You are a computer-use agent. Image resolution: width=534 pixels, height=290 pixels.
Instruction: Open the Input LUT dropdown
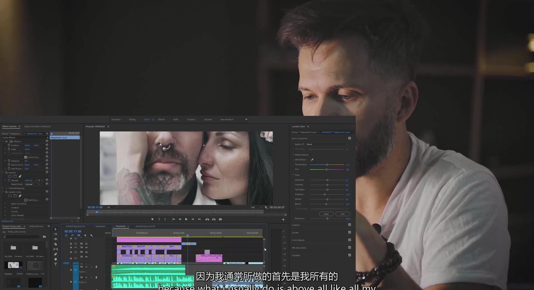point(327,144)
